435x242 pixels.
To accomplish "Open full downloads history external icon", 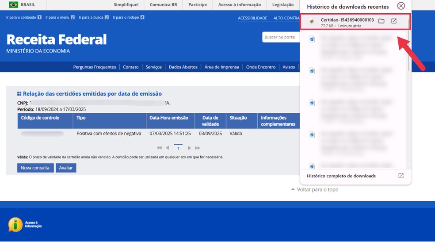I will 401,176.
